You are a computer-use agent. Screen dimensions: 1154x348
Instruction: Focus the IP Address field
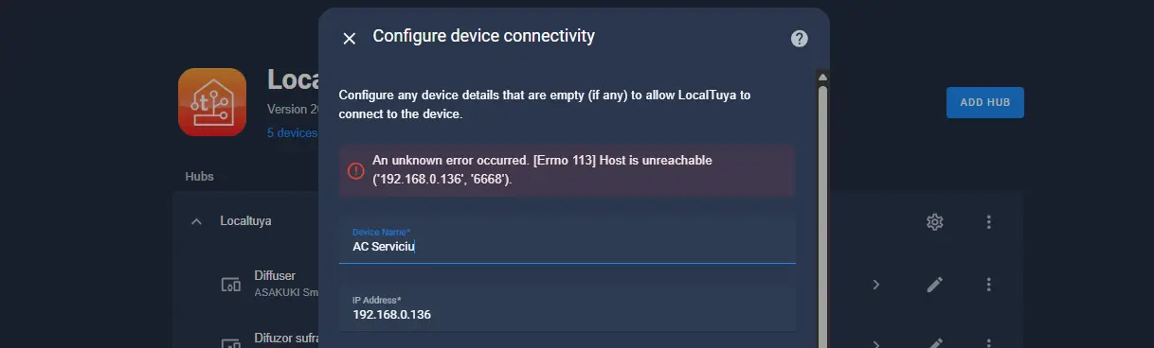coord(567,308)
